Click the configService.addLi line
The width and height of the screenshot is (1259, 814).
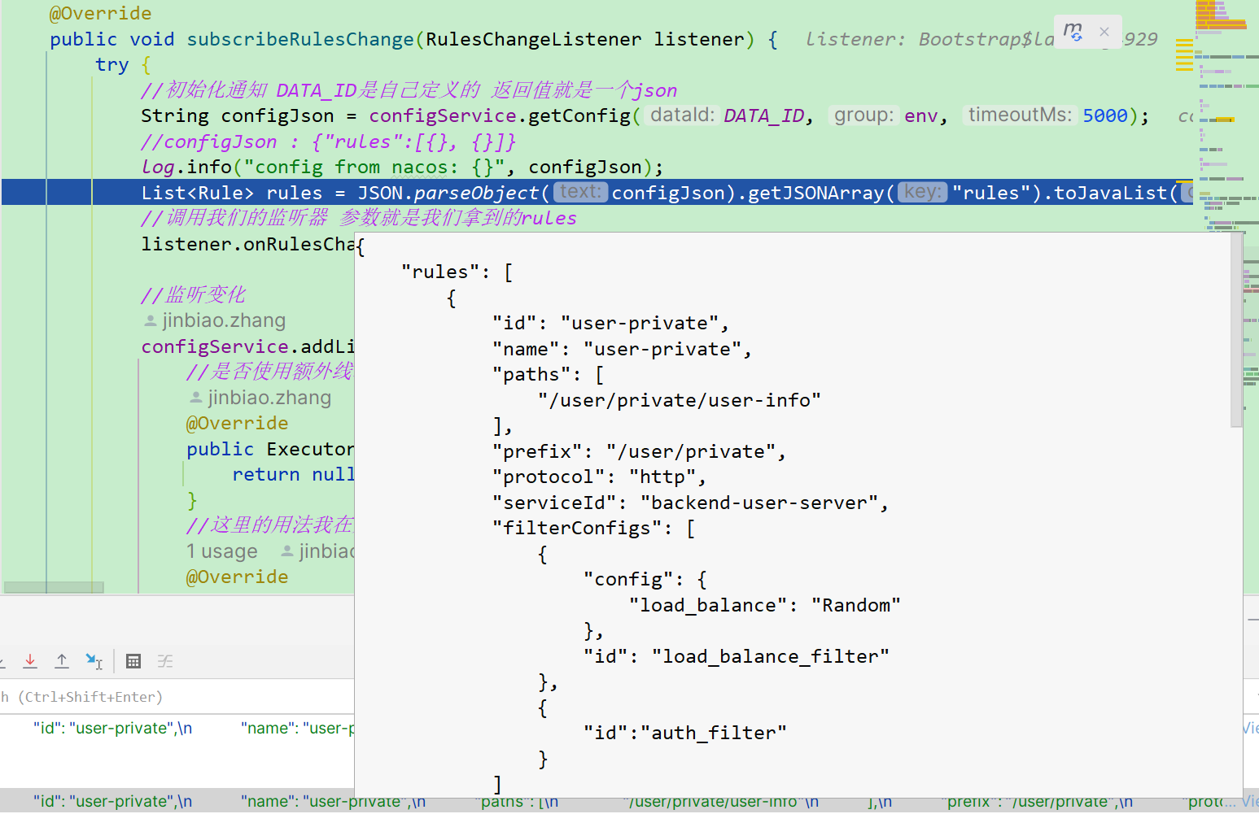pos(248,346)
